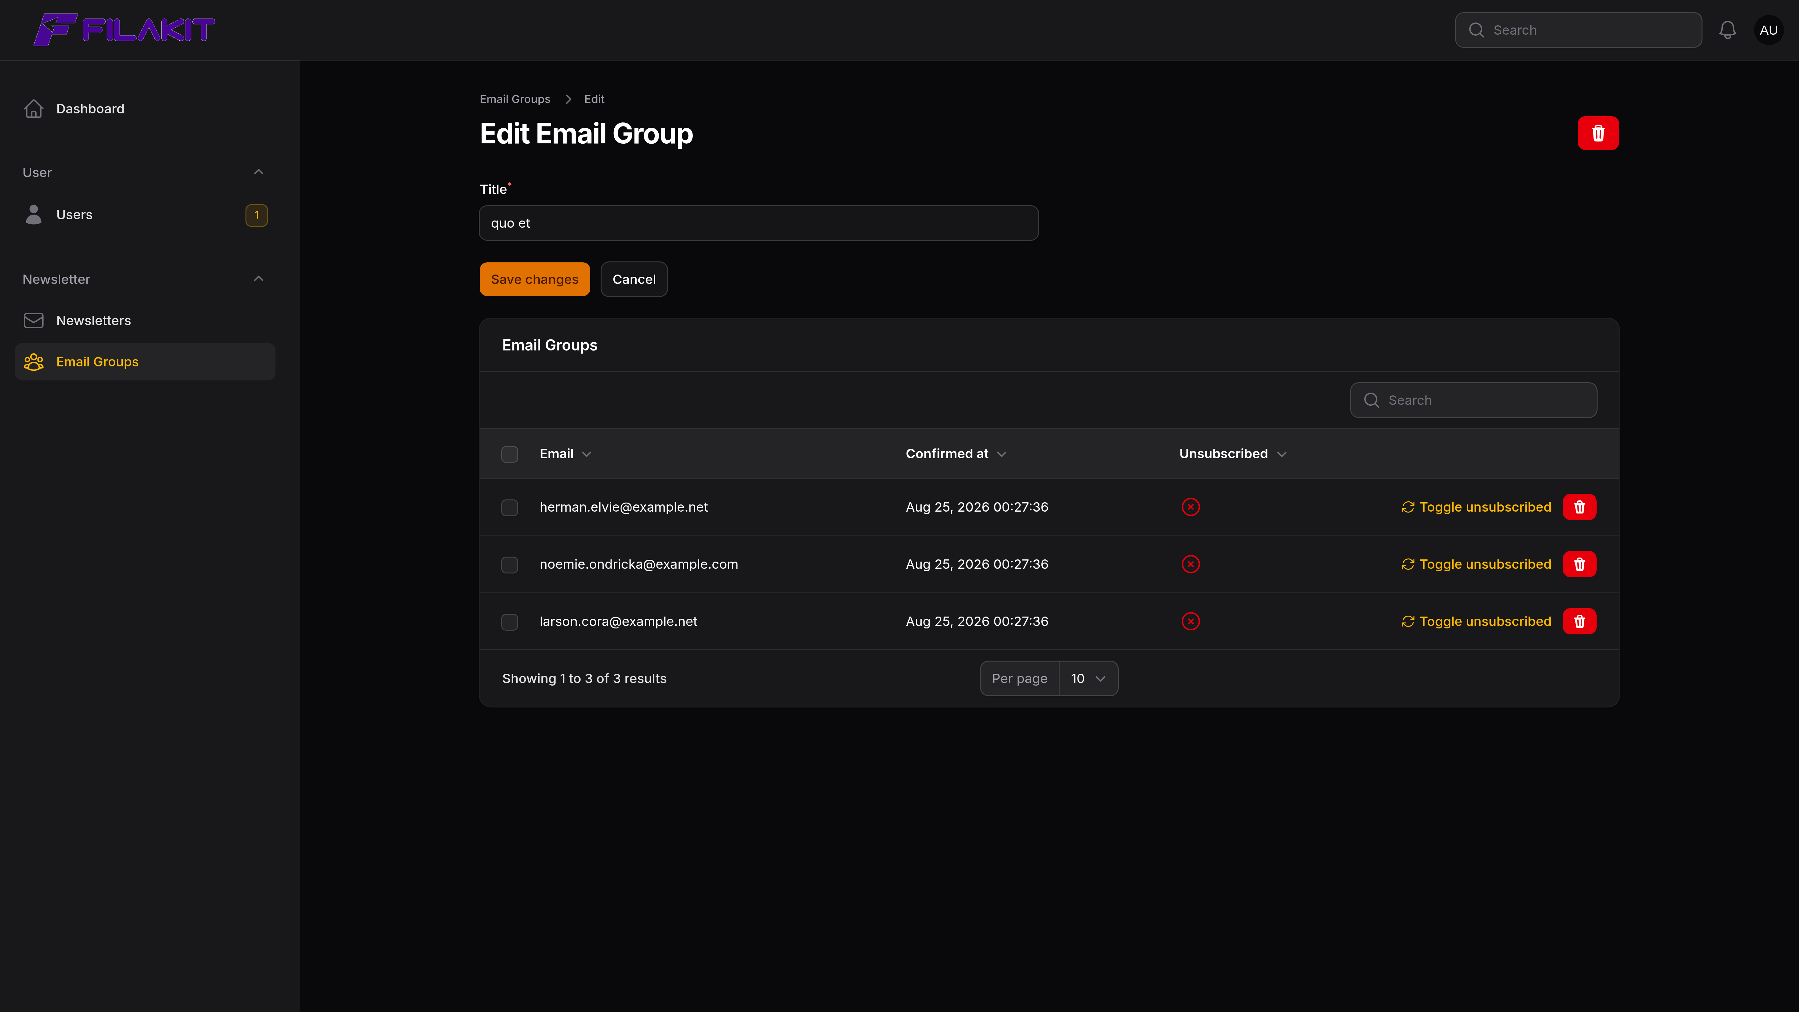Open Email Groups in the sidebar

[x=145, y=362]
